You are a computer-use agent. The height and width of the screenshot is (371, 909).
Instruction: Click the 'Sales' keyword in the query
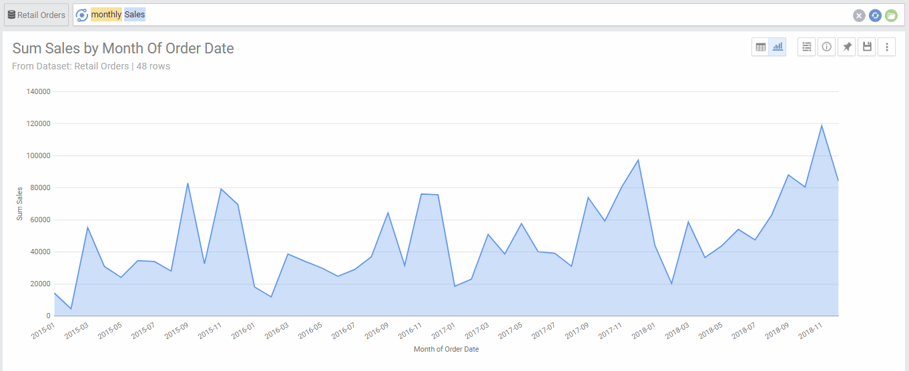[x=134, y=15]
